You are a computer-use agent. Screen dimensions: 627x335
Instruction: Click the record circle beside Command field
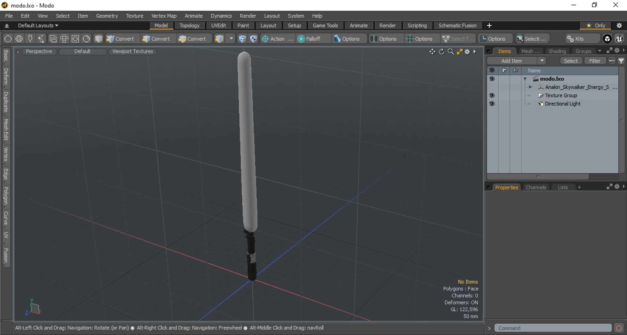point(619,328)
